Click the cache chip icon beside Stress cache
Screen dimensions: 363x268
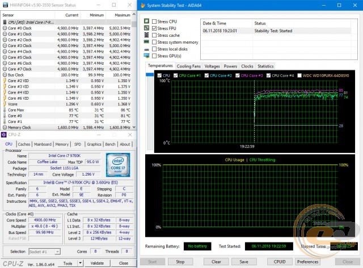(146, 35)
